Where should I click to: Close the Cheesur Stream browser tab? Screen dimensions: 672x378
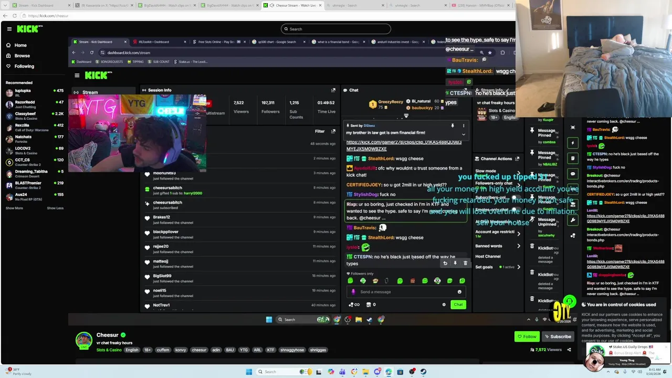(x=319, y=5)
